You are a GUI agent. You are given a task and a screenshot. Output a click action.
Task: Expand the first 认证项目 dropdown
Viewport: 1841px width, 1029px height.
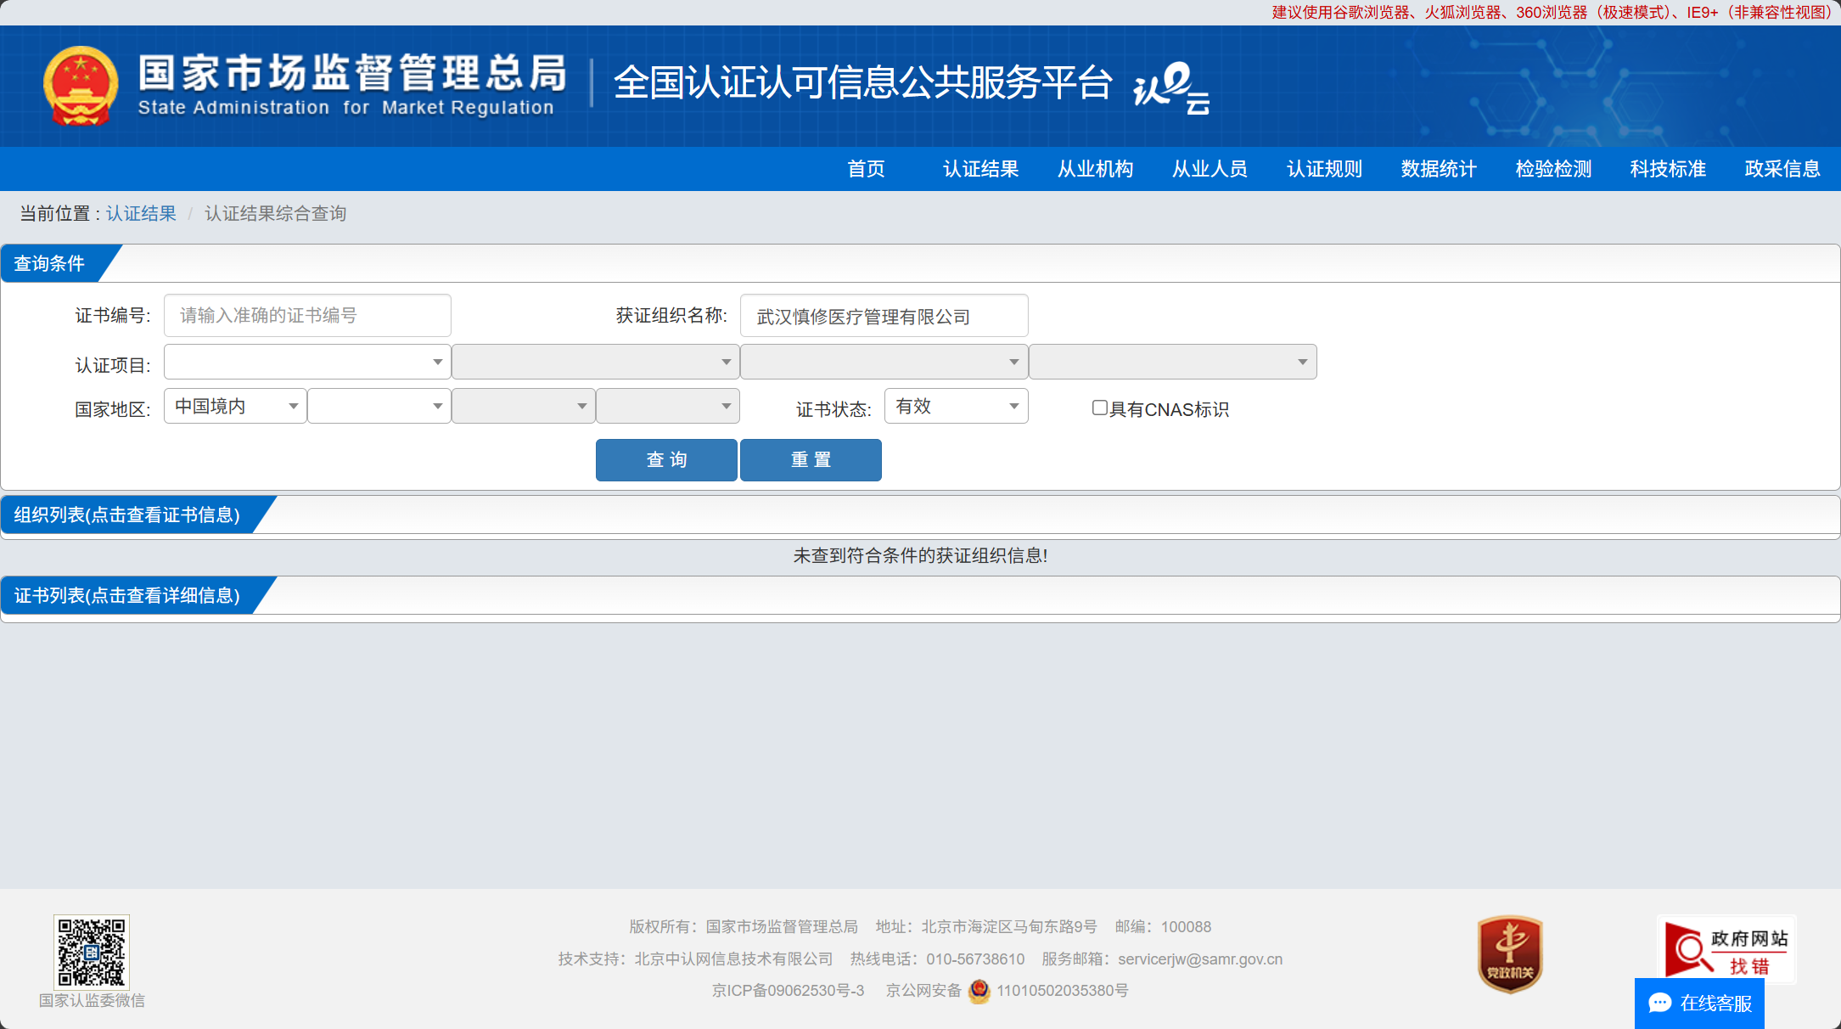click(x=306, y=363)
